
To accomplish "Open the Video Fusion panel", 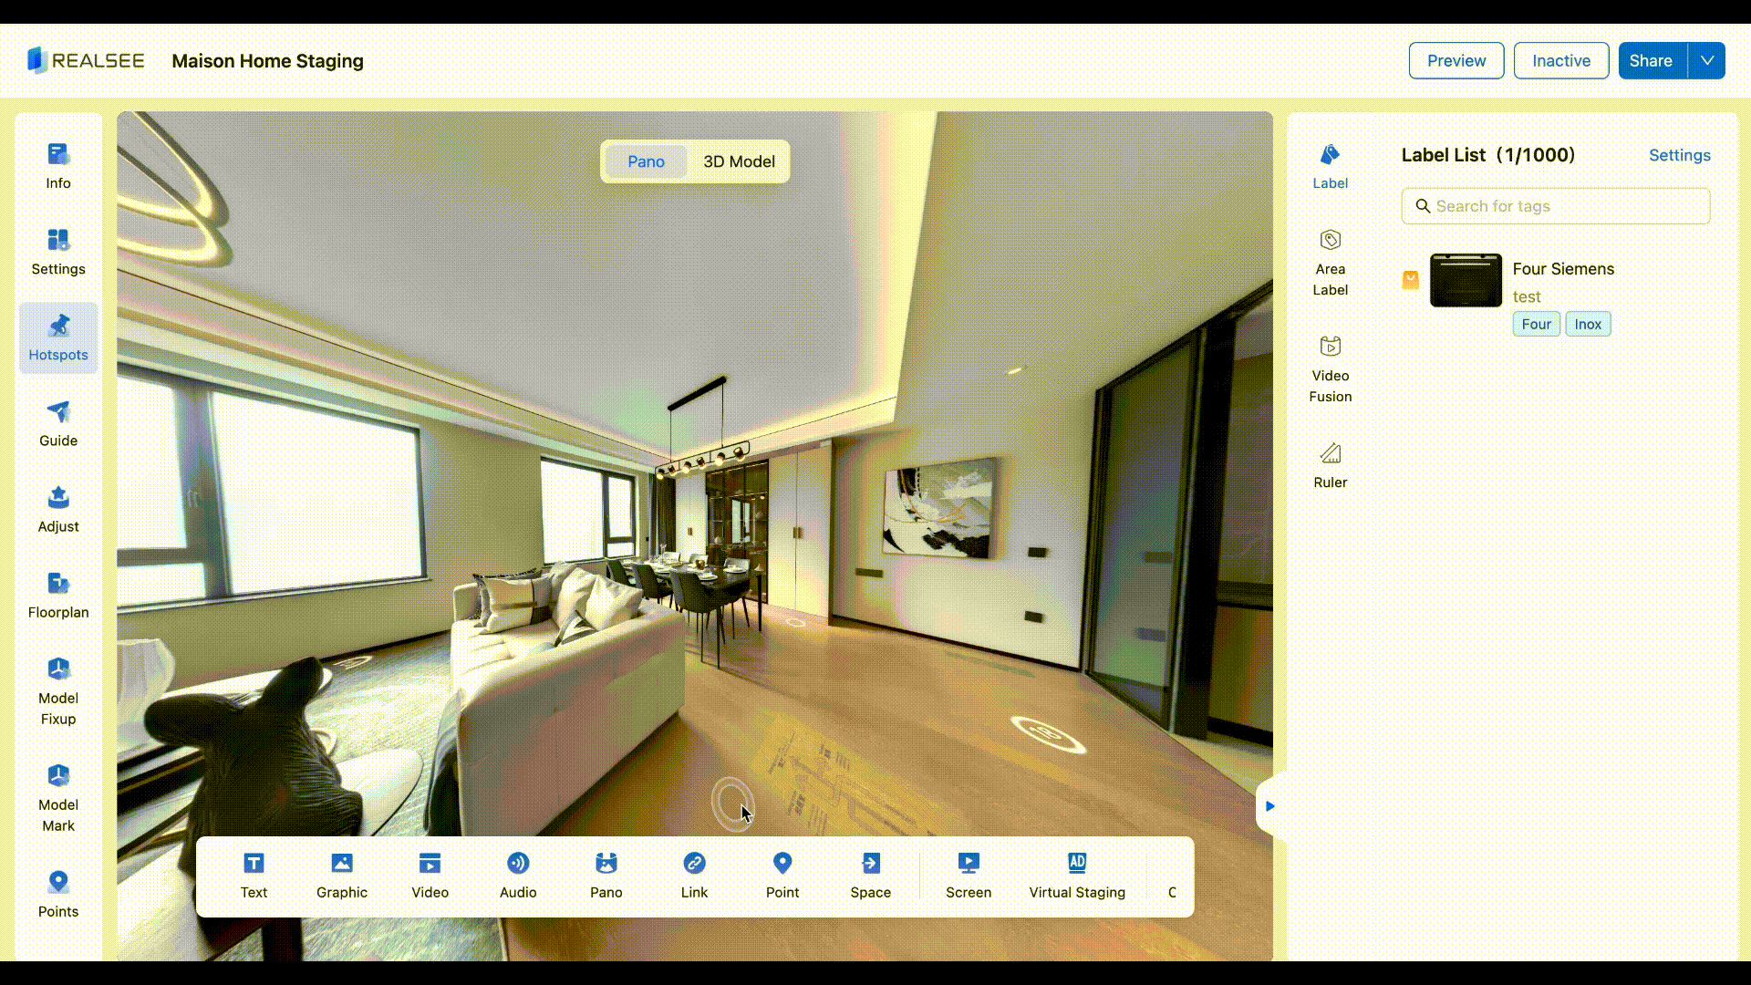I will click(1330, 369).
